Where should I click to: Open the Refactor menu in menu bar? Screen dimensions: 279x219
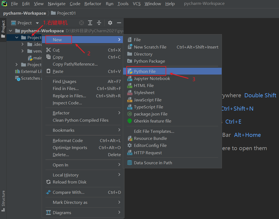click(x=93, y=4)
